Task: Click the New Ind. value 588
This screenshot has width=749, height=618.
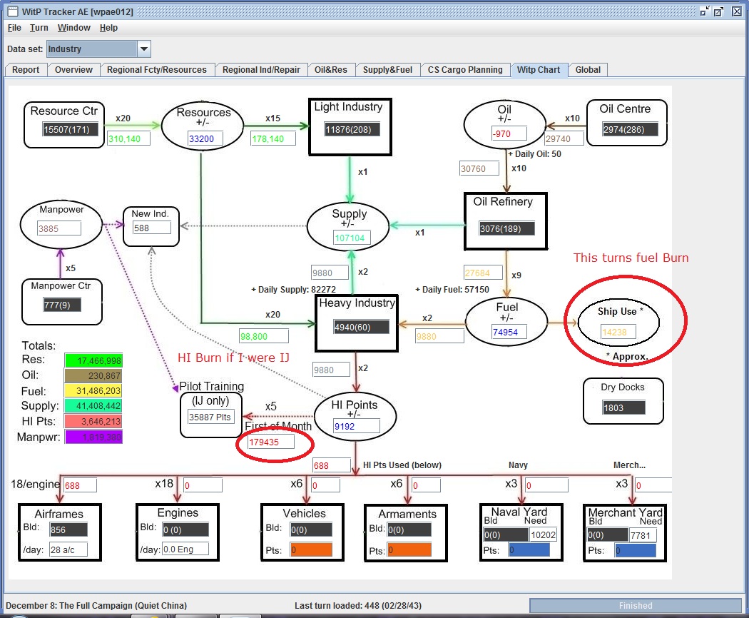Action: click(152, 228)
